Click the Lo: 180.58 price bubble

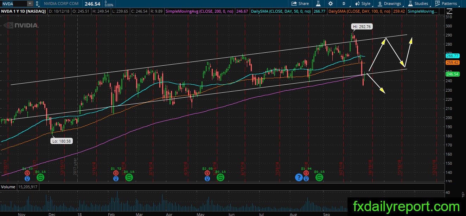62,141
